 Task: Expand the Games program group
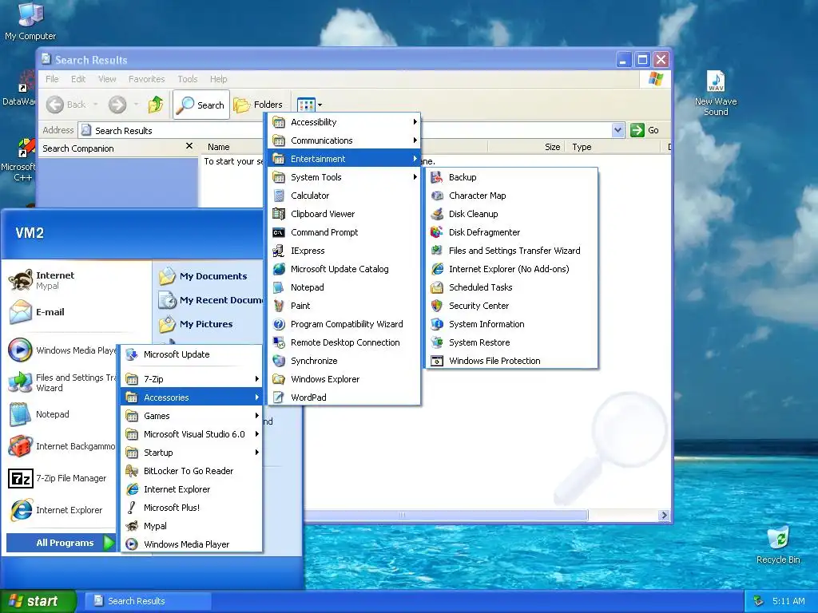[x=191, y=416]
